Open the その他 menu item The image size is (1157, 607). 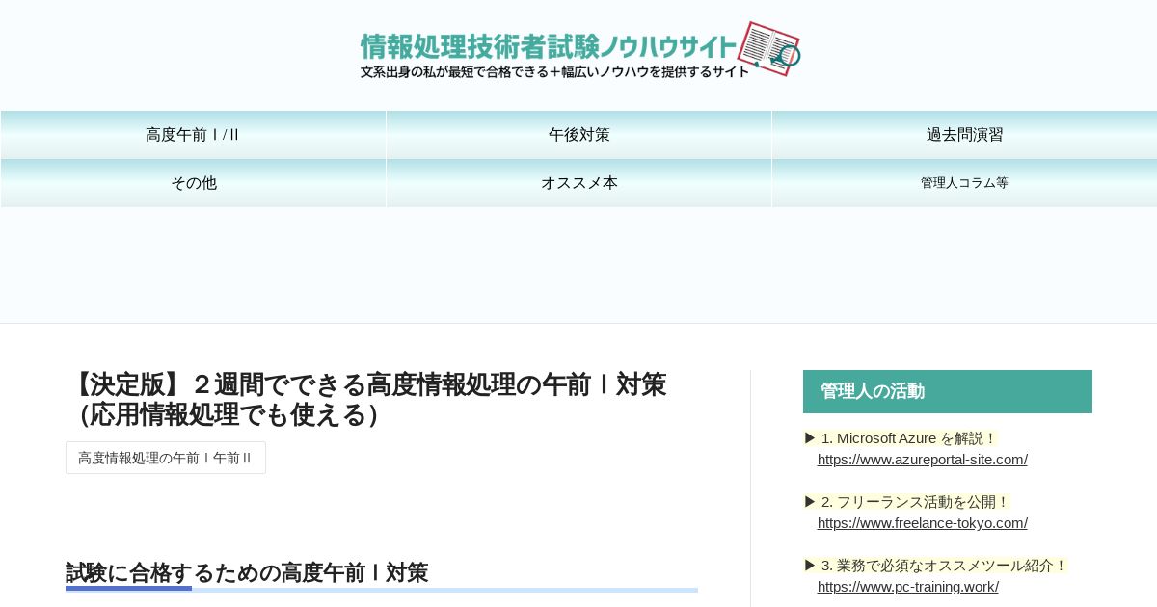point(193,183)
